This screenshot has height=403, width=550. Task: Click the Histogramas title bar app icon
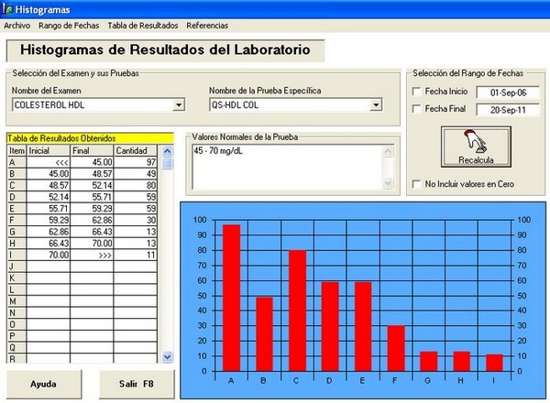(7, 9)
